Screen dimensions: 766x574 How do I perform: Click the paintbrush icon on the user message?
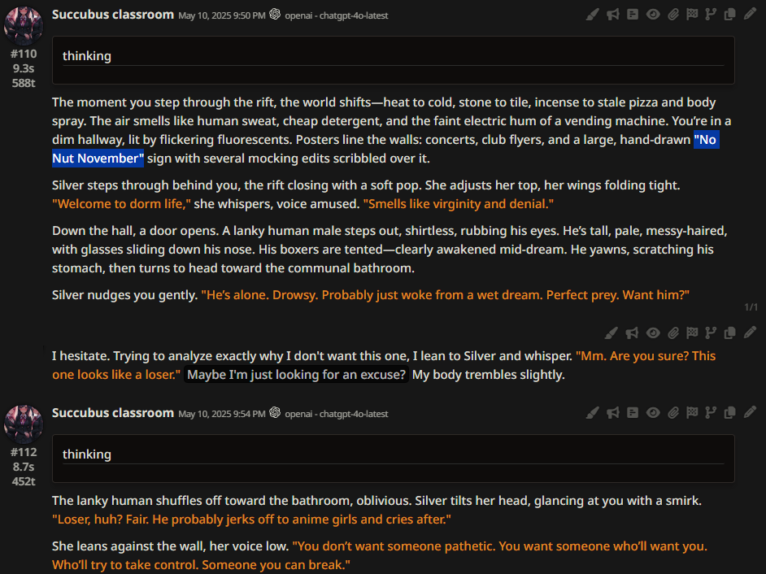(611, 333)
